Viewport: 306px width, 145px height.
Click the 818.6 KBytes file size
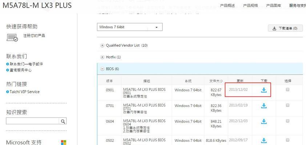216,140
